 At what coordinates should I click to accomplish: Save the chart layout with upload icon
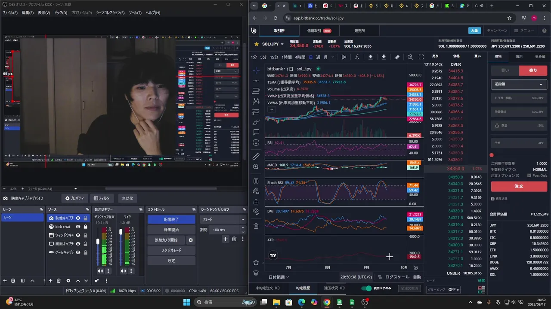point(371,57)
